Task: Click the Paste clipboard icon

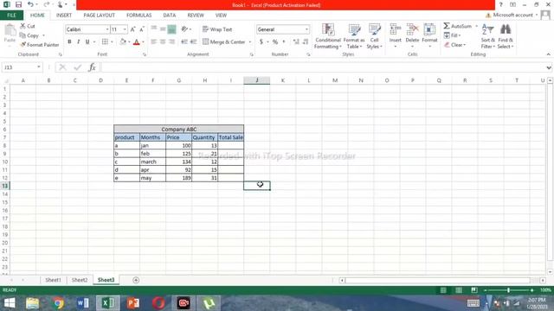Action: [x=10, y=31]
